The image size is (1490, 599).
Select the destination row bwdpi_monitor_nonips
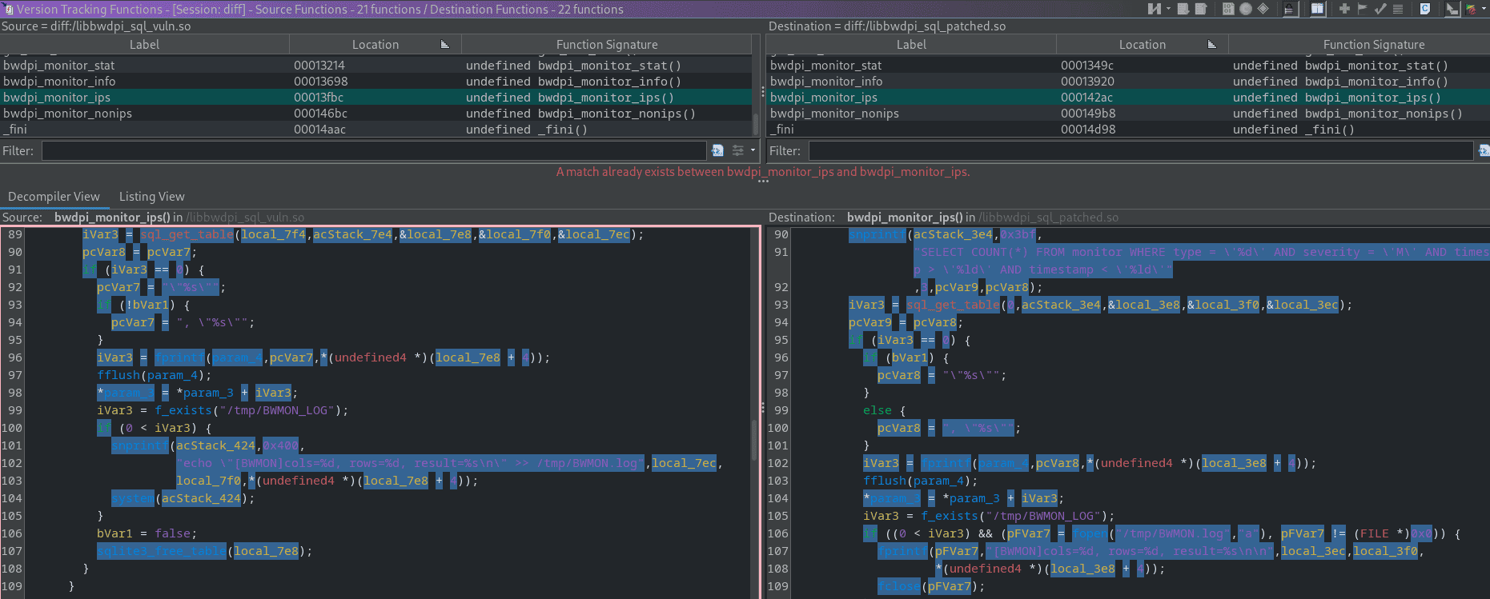[1128, 114]
